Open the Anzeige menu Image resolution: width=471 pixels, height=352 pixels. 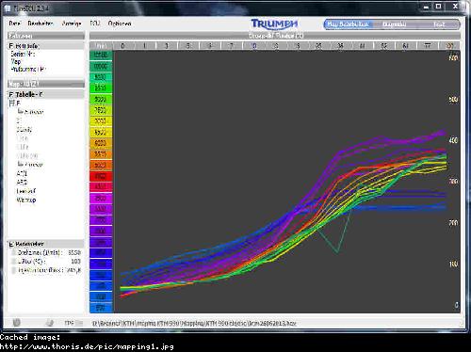coord(72,24)
